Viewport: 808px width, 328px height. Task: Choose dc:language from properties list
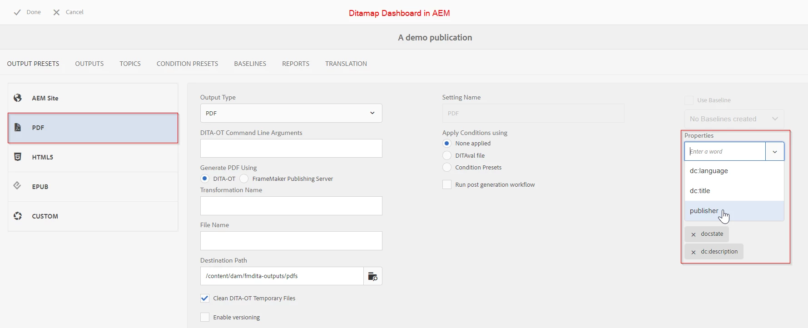(x=734, y=171)
